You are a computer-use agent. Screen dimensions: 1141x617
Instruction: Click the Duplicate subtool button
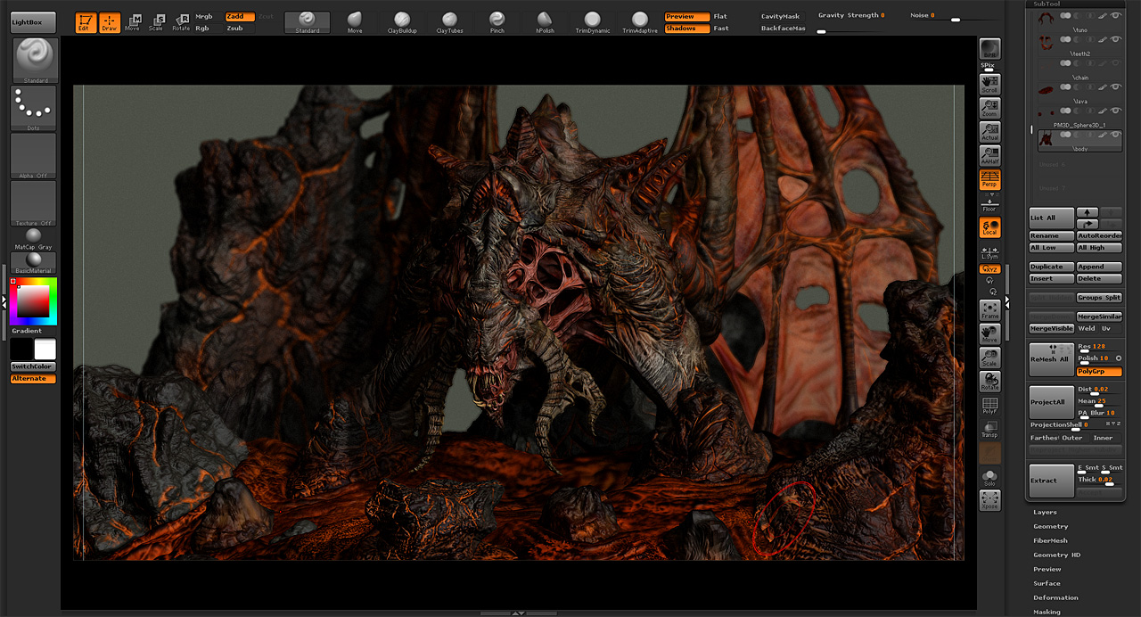coord(1052,267)
